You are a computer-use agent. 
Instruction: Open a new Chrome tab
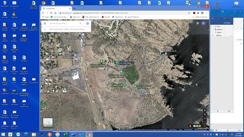pos(74,8)
